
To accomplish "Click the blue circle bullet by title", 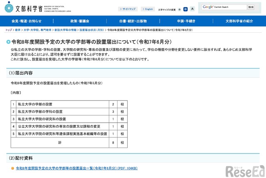I will tap(8, 42).
